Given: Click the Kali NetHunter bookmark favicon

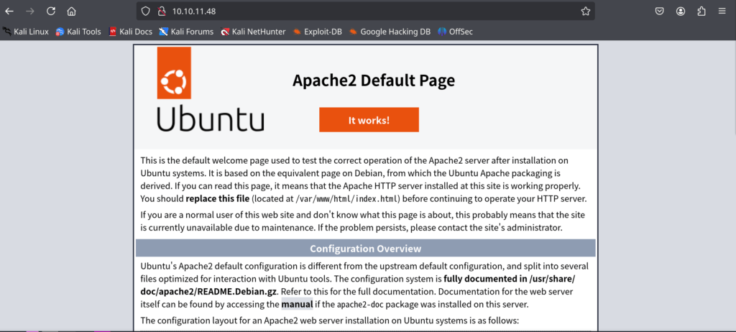Looking at the screenshot, I should [x=225, y=32].
